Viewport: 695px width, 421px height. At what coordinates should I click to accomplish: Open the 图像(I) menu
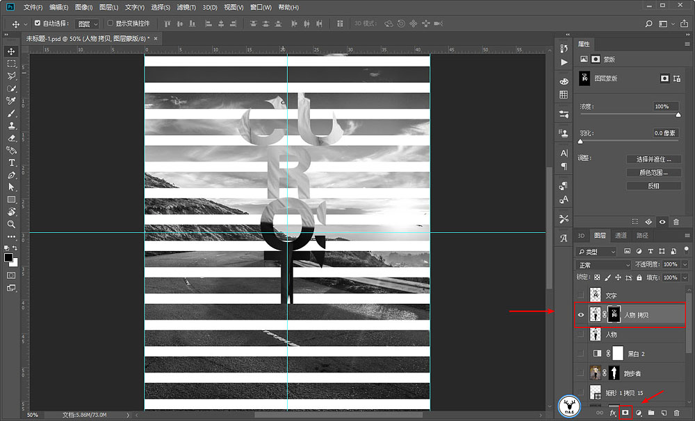[84, 8]
